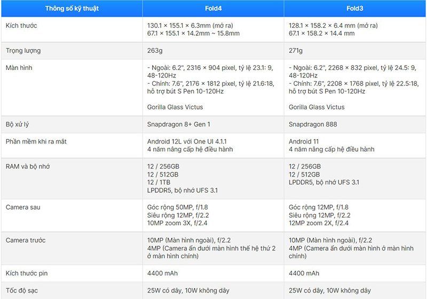Screen dimensions: 427x299
Task: Select the Phần mềm khi ra mắt label
Action: (x=36, y=141)
